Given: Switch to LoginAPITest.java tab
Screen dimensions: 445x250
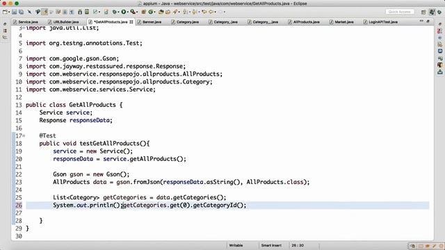Looking at the screenshot, I should click(x=383, y=22).
